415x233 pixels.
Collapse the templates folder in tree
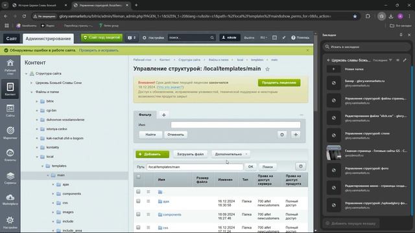pyautogui.click(x=42, y=166)
